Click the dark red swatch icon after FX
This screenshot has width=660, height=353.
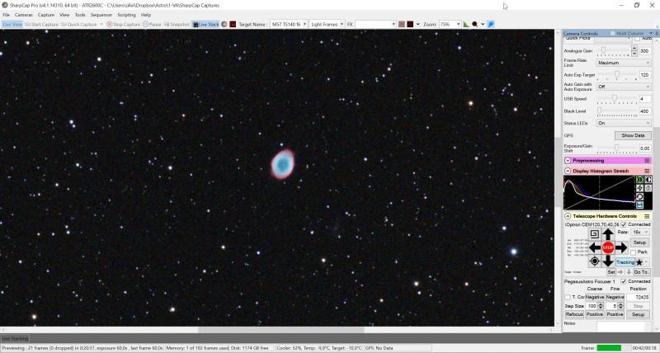tap(410, 25)
